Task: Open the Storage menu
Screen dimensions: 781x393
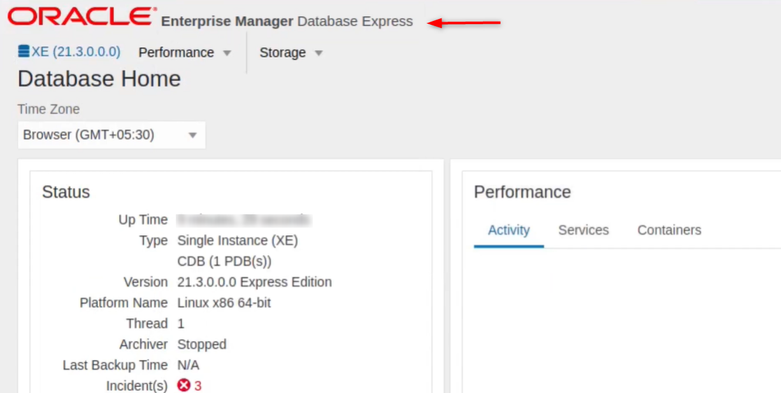Action: (282, 53)
